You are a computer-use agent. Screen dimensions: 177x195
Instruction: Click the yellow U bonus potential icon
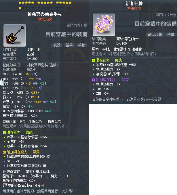(4, 152)
